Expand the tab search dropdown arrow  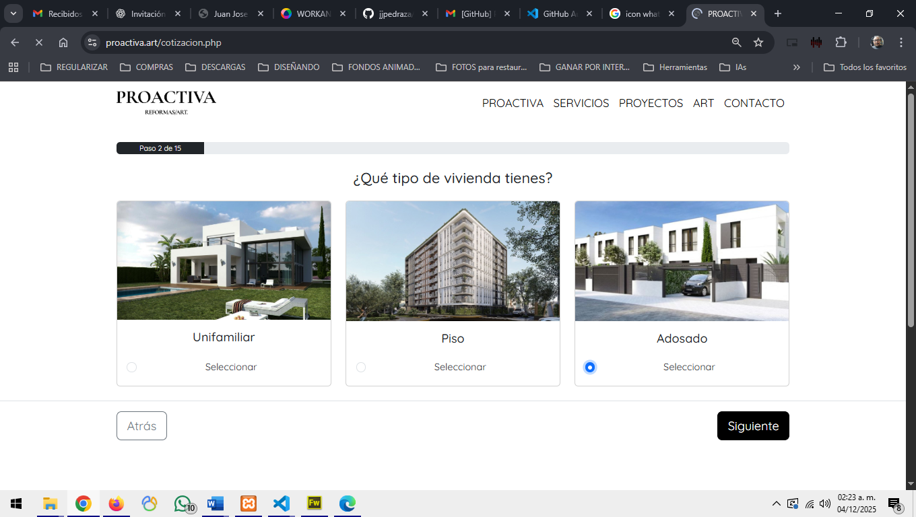13,13
